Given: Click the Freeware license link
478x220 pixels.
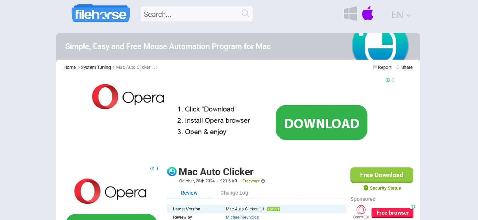Looking at the screenshot, I should coord(251,181).
